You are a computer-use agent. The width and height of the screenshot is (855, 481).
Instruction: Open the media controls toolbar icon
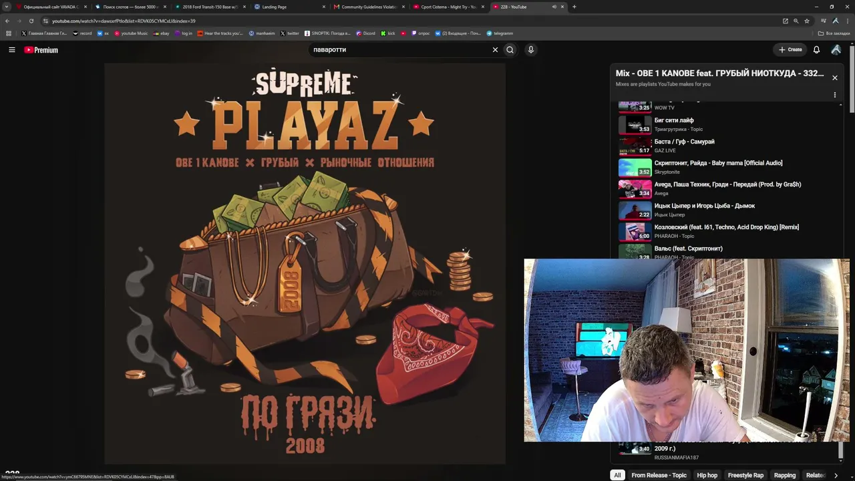pyautogui.click(x=823, y=21)
